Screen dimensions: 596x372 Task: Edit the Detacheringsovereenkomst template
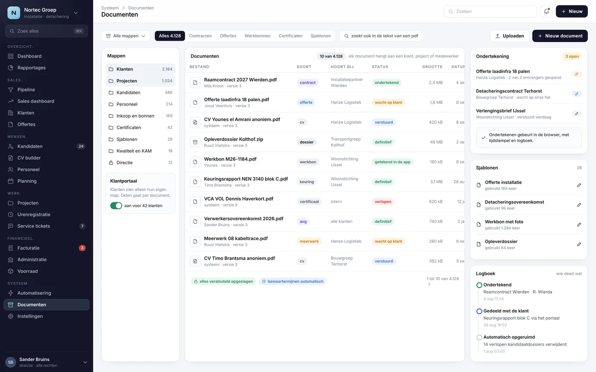pyautogui.click(x=579, y=205)
